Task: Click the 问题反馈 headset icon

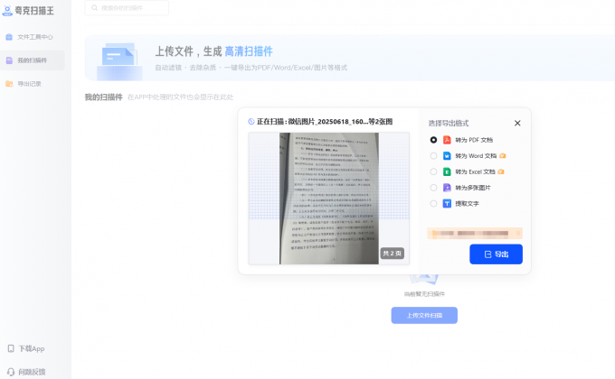Action: click(x=11, y=372)
